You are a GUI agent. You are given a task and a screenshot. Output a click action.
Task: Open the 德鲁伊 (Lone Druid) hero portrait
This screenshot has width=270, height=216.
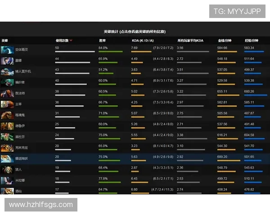click(x=7, y=126)
